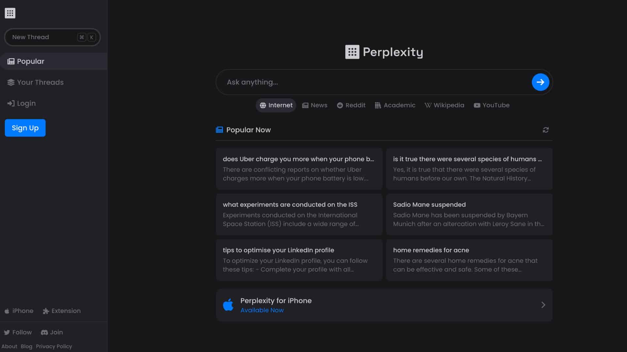Join the Discord community
Image resolution: width=627 pixels, height=352 pixels.
click(x=52, y=332)
